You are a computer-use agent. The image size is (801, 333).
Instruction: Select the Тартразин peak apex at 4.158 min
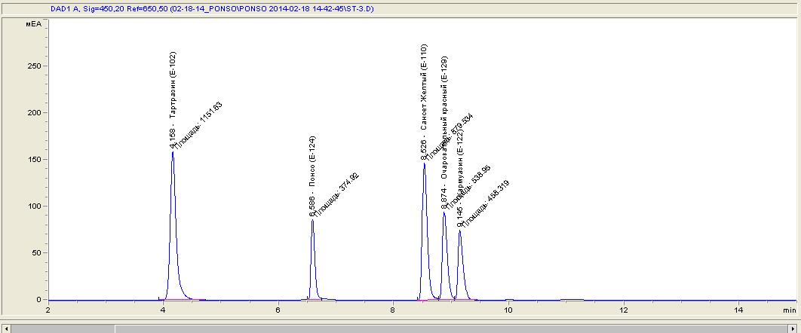173,153
